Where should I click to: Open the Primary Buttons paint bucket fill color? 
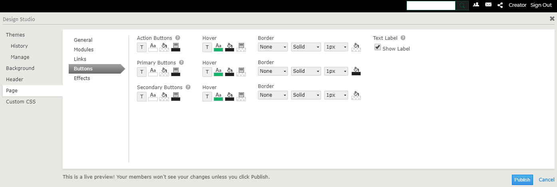tap(164, 72)
